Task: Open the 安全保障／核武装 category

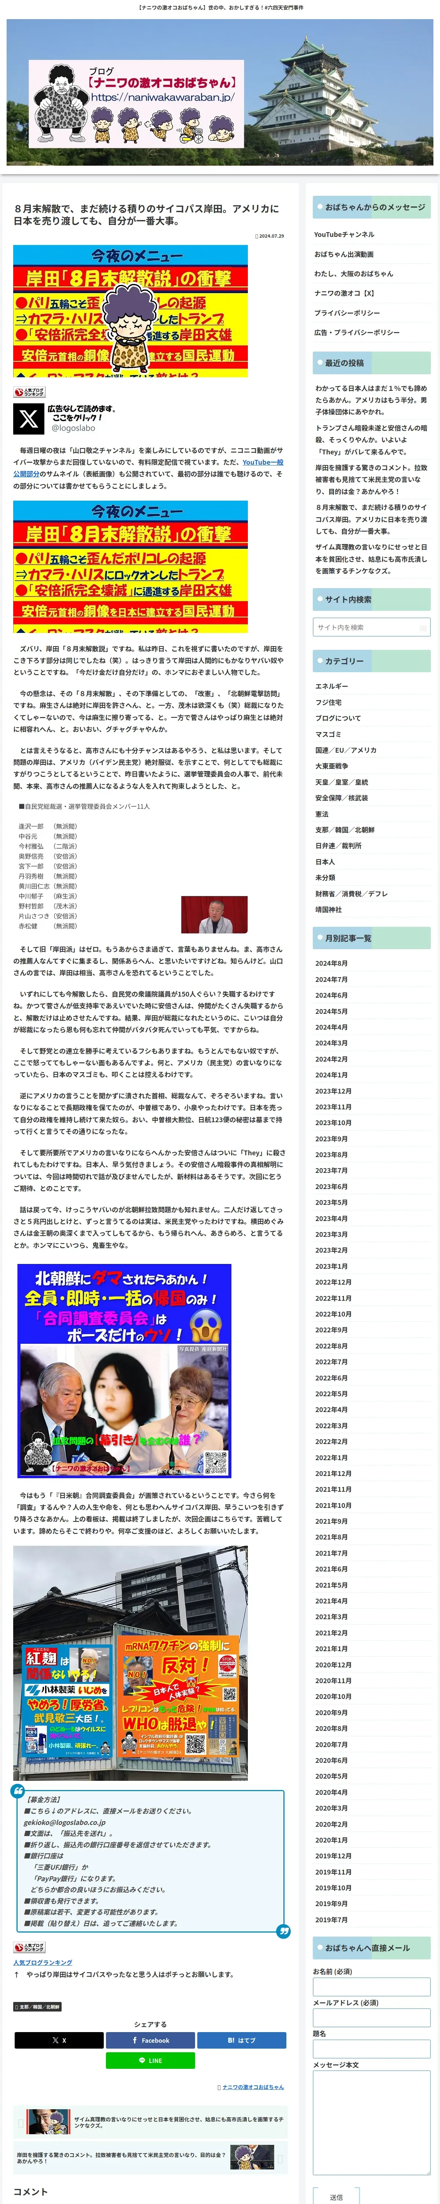Action: [342, 798]
